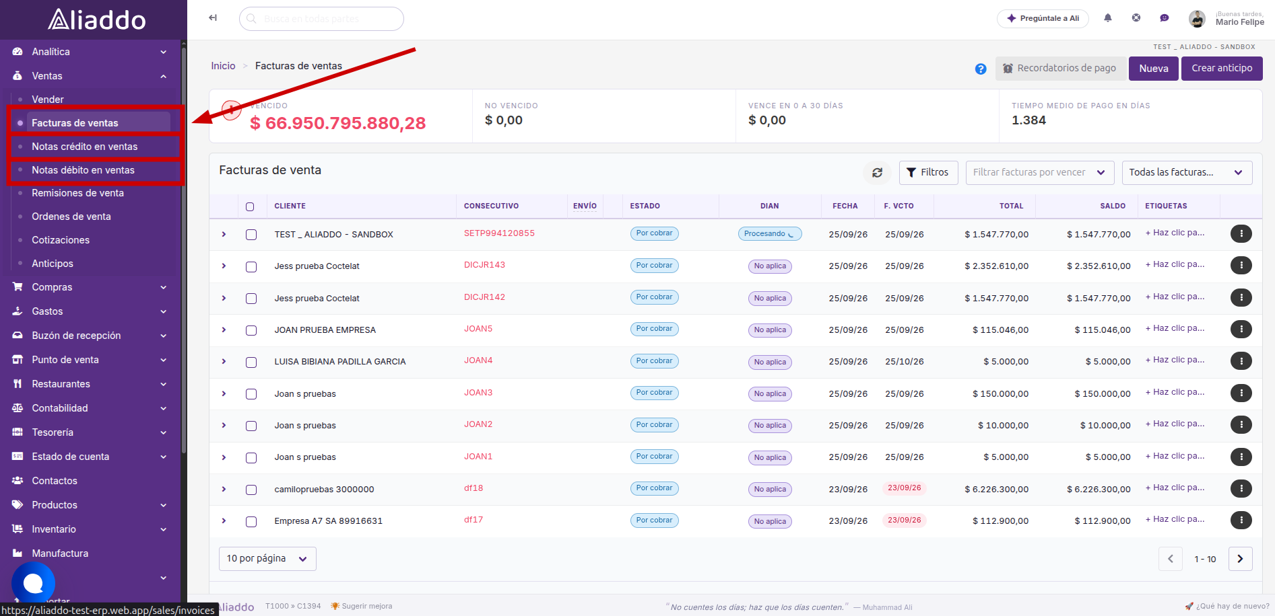This screenshot has height=616, width=1275.
Task: Open actions menu for invoice DICJR143
Action: tap(1241, 266)
